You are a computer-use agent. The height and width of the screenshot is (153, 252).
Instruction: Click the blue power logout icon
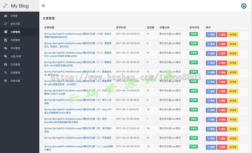tap(244, 6)
